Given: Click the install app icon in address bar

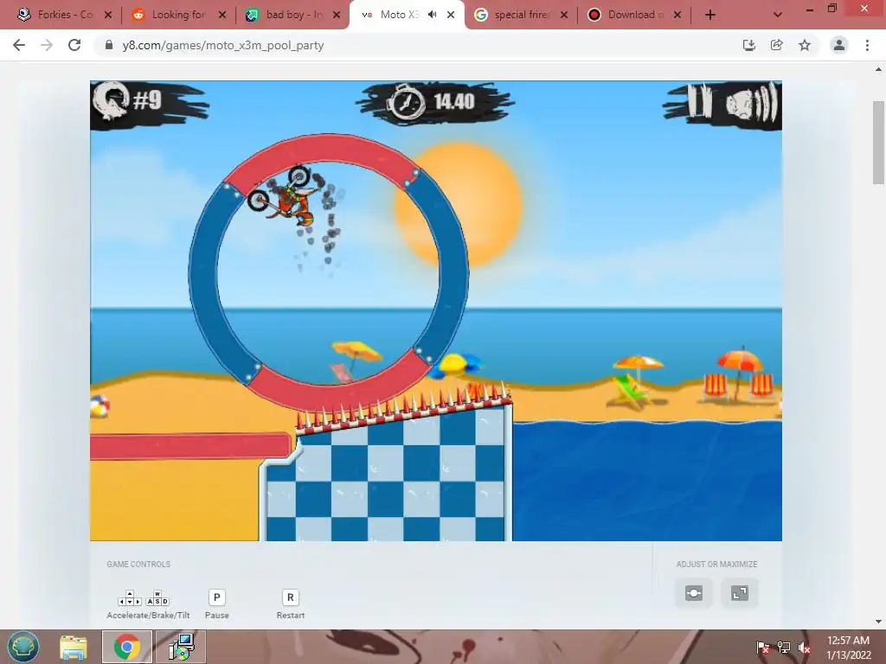Looking at the screenshot, I should [749, 45].
